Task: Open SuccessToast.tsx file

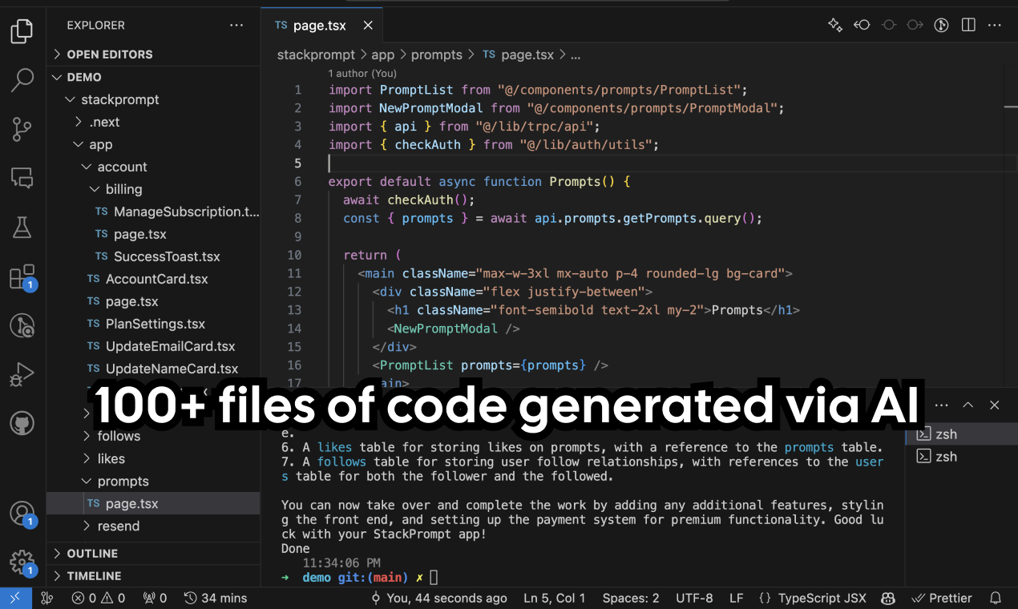Action: point(153,256)
